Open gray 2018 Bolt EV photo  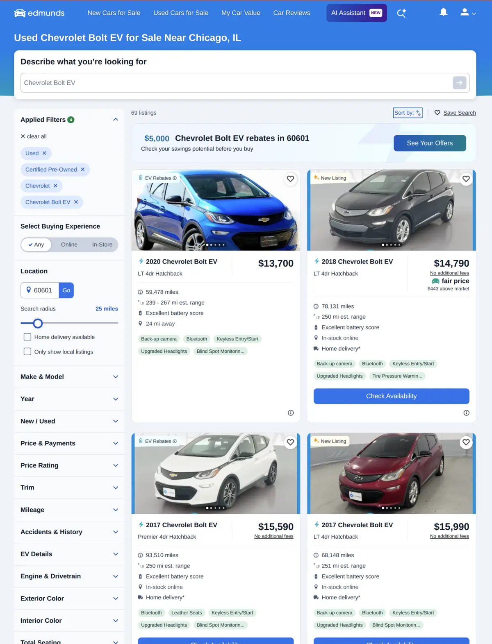[x=391, y=210]
